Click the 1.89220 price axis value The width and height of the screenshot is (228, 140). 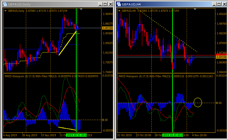point(221,14)
